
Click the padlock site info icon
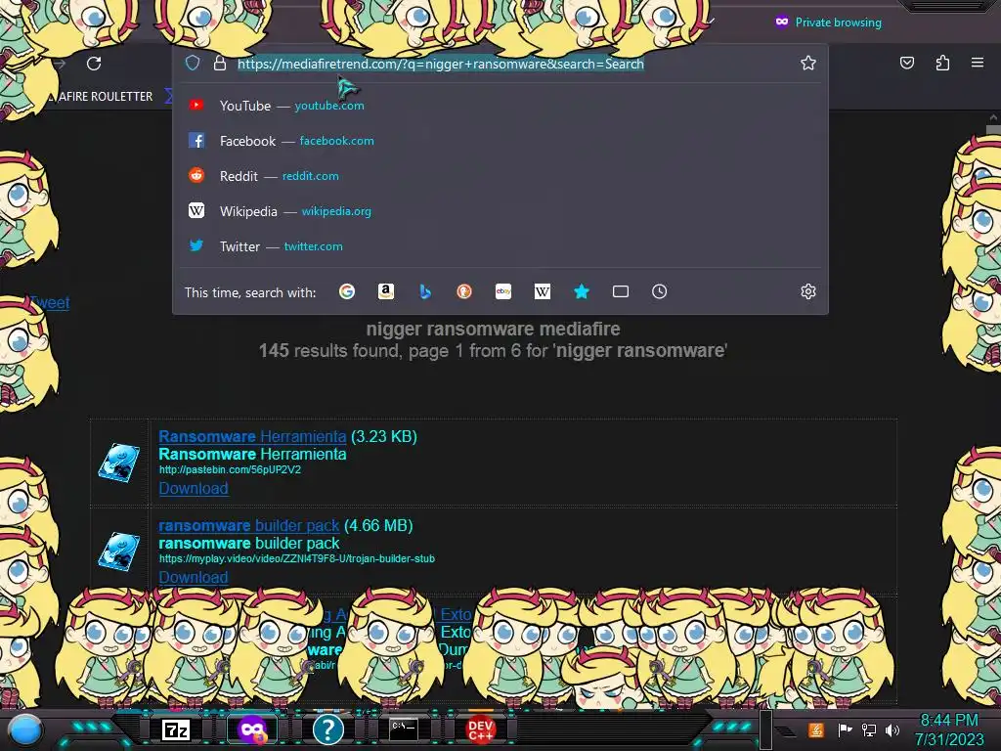coord(220,64)
